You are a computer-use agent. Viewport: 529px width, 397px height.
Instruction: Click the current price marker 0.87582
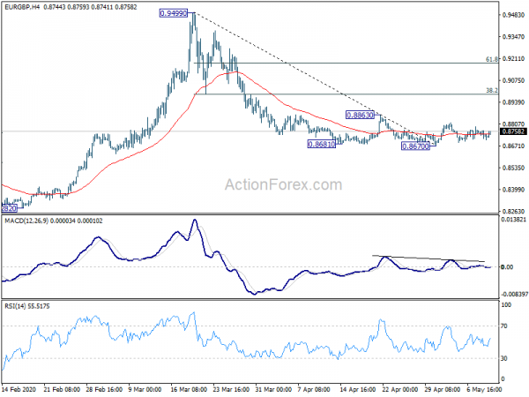[x=513, y=131]
